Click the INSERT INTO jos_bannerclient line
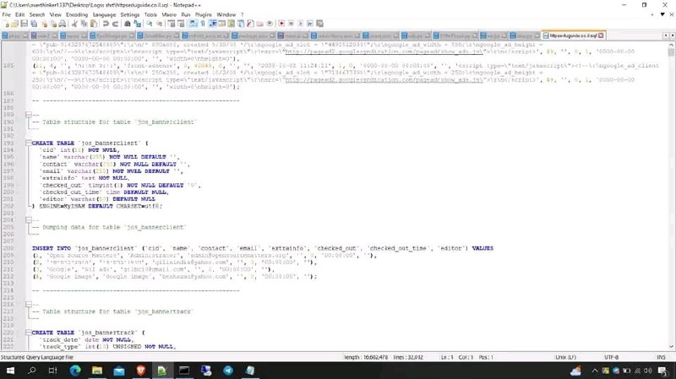The width and height of the screenshot is (676, 379). (x=263, y=248)
